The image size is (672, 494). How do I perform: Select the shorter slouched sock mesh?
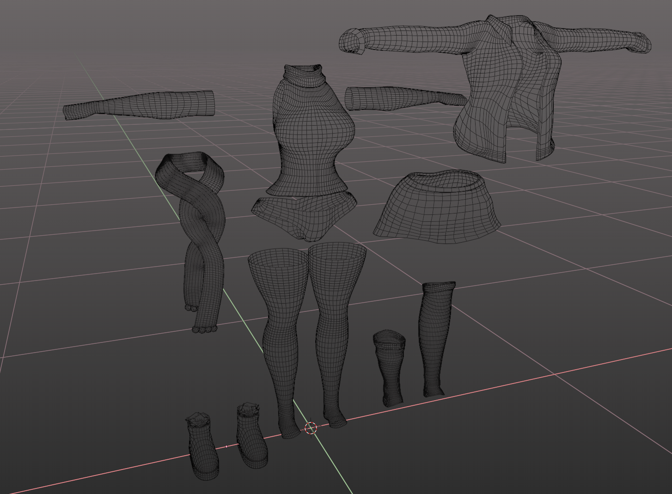[389, 367]
